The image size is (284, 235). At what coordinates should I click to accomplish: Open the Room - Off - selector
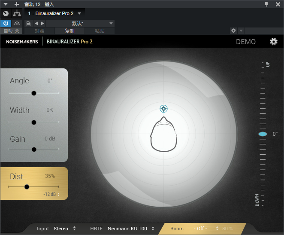coord(200,229)
